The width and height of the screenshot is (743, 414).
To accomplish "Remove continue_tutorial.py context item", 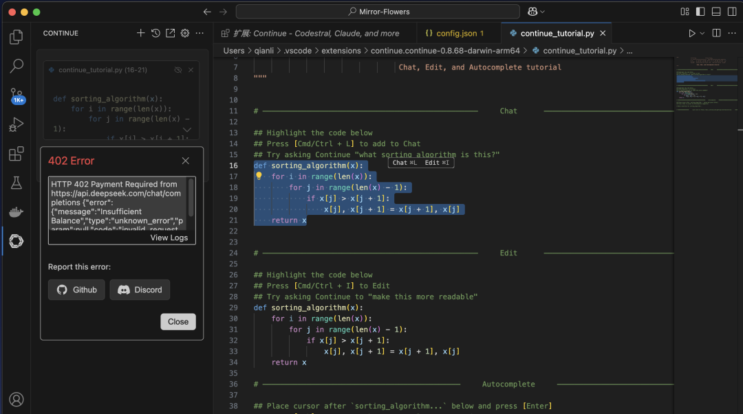I will click(x=191, y=70).
